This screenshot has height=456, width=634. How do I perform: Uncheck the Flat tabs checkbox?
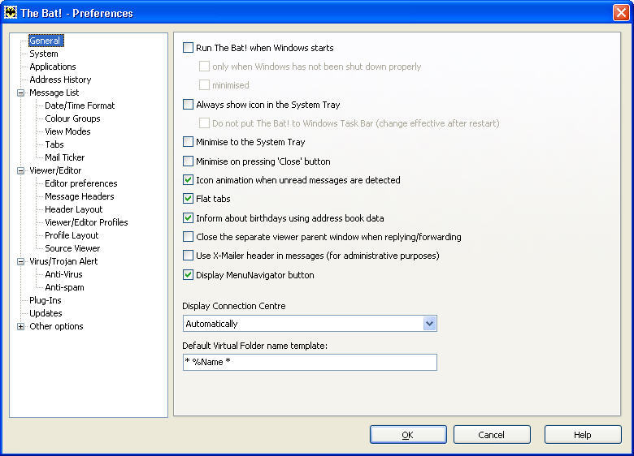(x=189, y=199)
